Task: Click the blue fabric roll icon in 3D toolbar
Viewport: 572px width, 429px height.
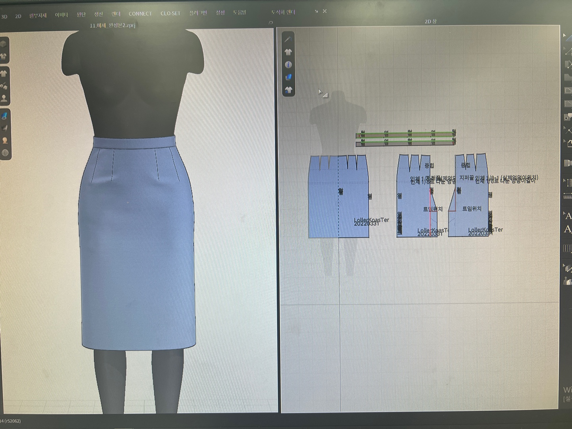Action: click(x=5, y=116)
